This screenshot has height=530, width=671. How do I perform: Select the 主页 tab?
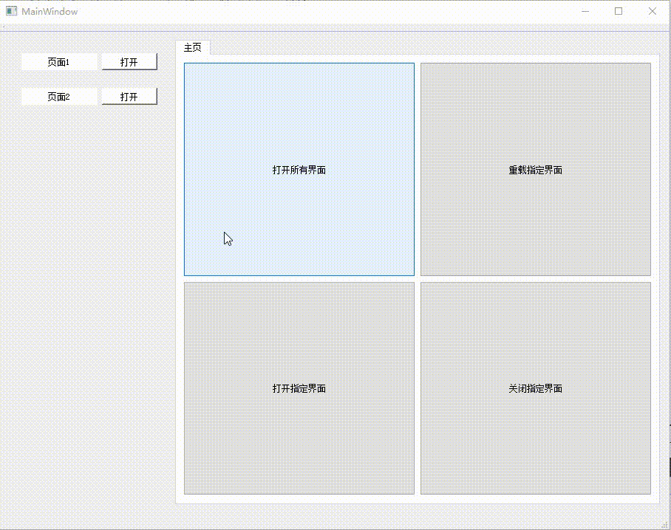point(193,47)
